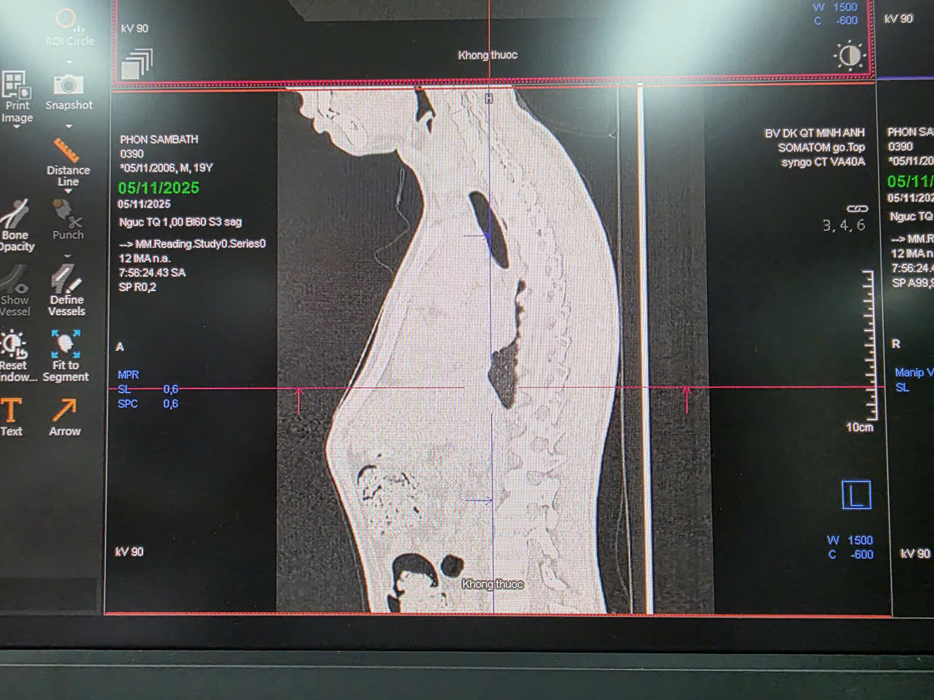Click Reset Window icon
The width and height of the screenshot is (934, 700).
(x=13, y=343)
